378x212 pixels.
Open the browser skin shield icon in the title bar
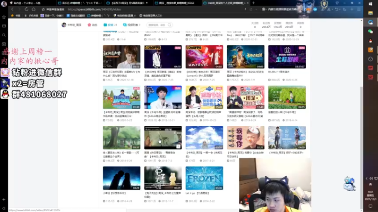pos(337,3)
